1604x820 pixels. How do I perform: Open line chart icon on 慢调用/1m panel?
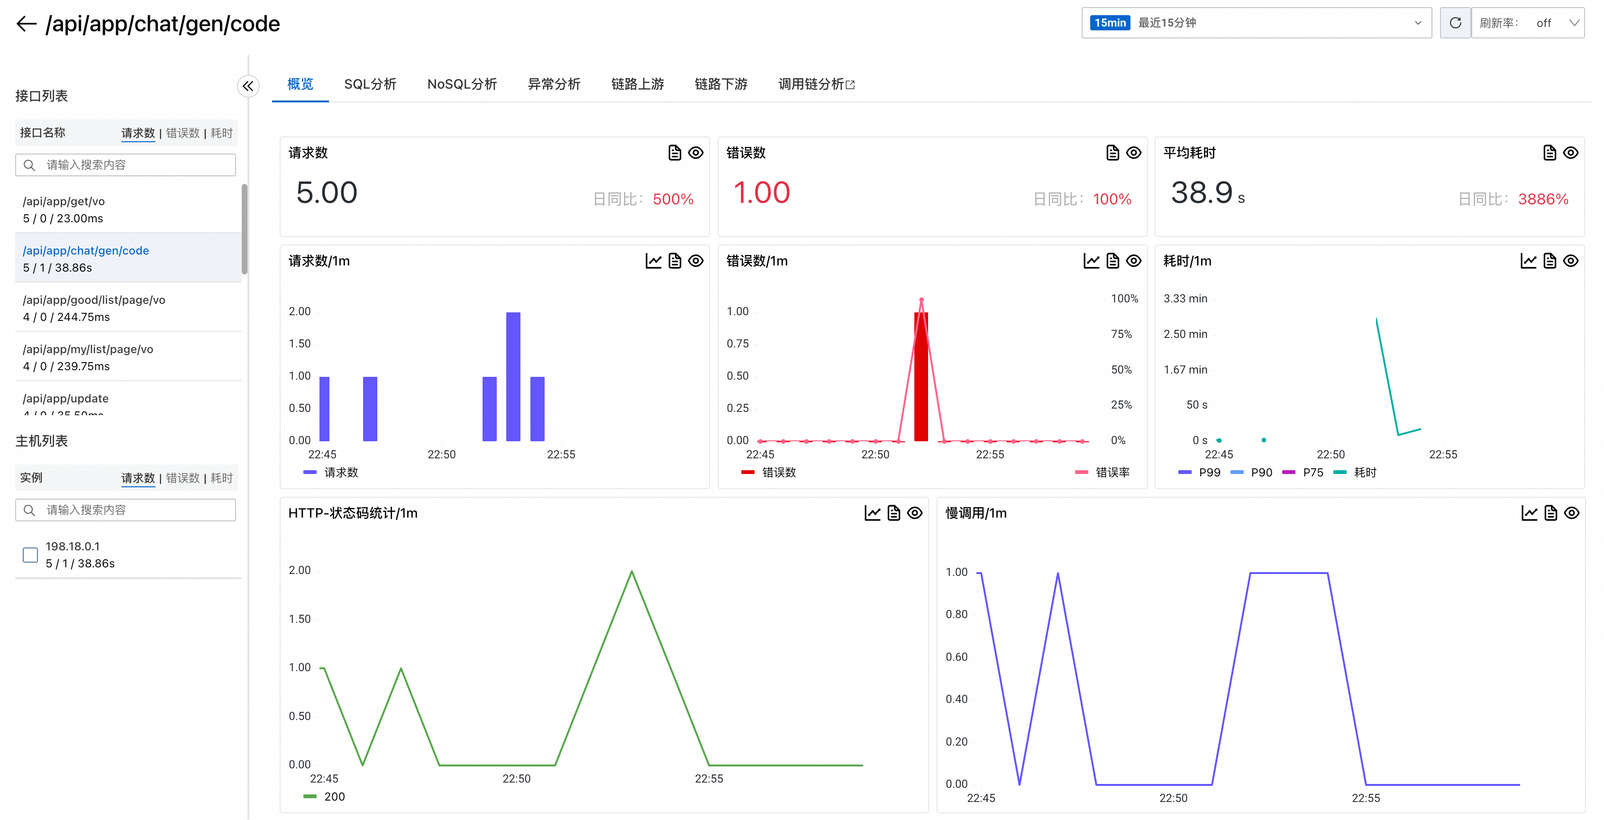point(1529,513)
